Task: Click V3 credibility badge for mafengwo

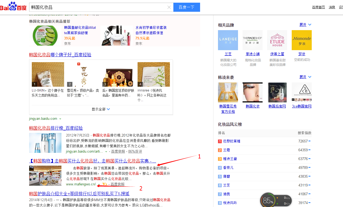Action: [x=104, y=184]
